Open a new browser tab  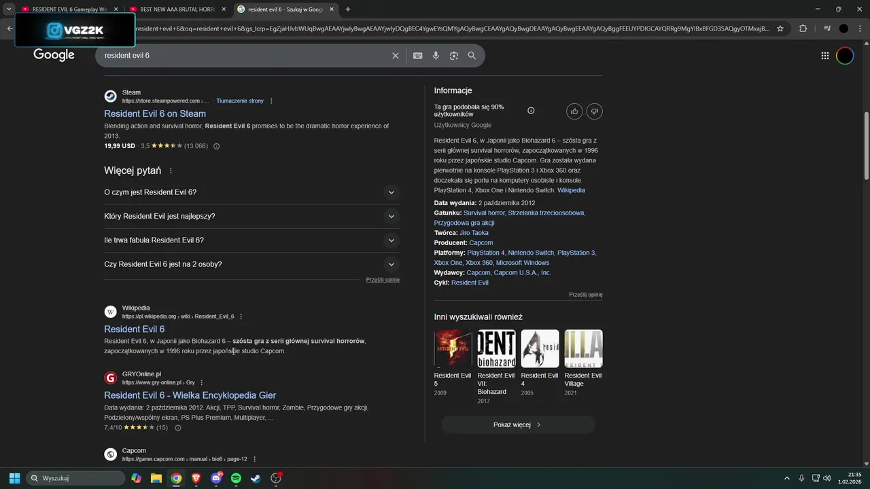click(348, 10)
